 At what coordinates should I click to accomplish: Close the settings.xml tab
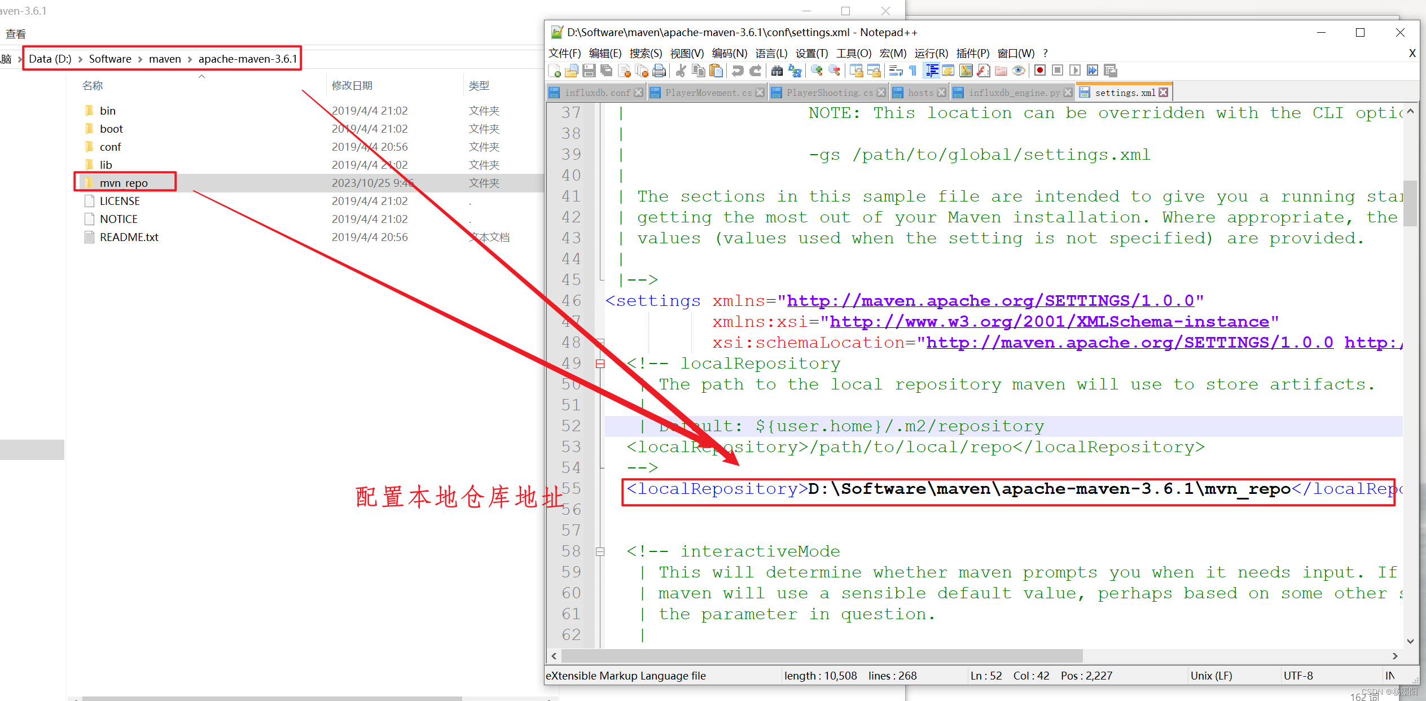point(1164,93)
